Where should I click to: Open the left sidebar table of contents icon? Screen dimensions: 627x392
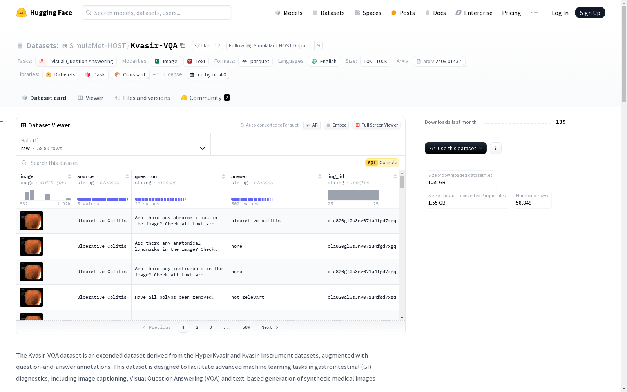pos(2,122)
